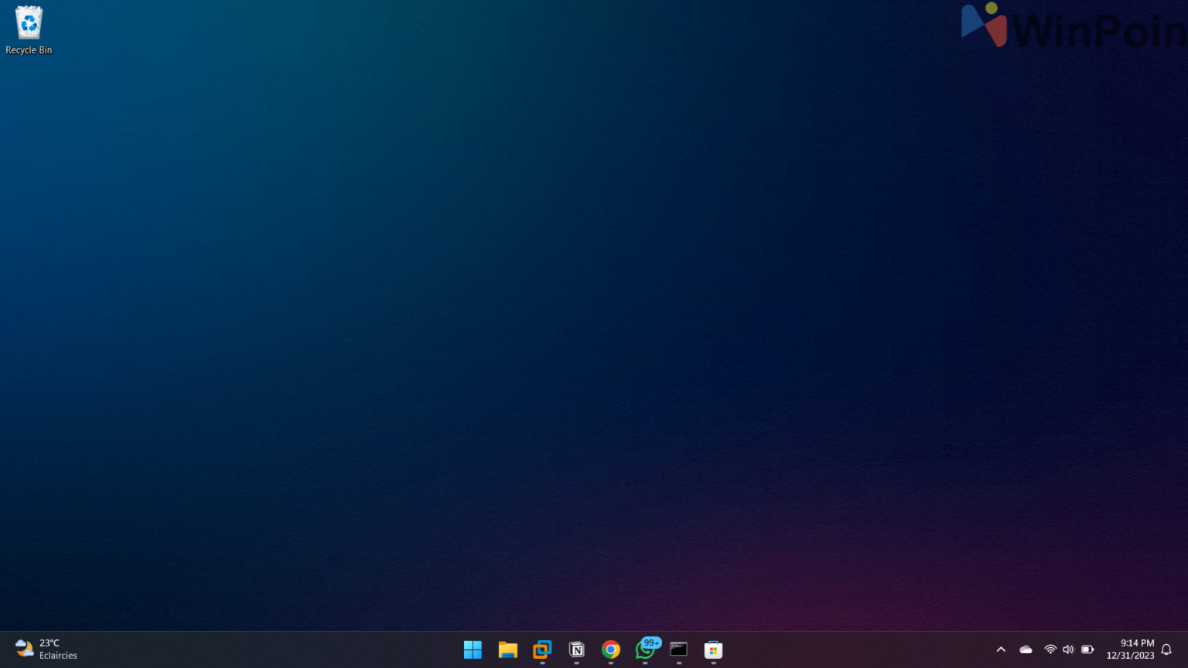The image size is (1188, 668).
Task: Open the Start menu
Action: 473,650
